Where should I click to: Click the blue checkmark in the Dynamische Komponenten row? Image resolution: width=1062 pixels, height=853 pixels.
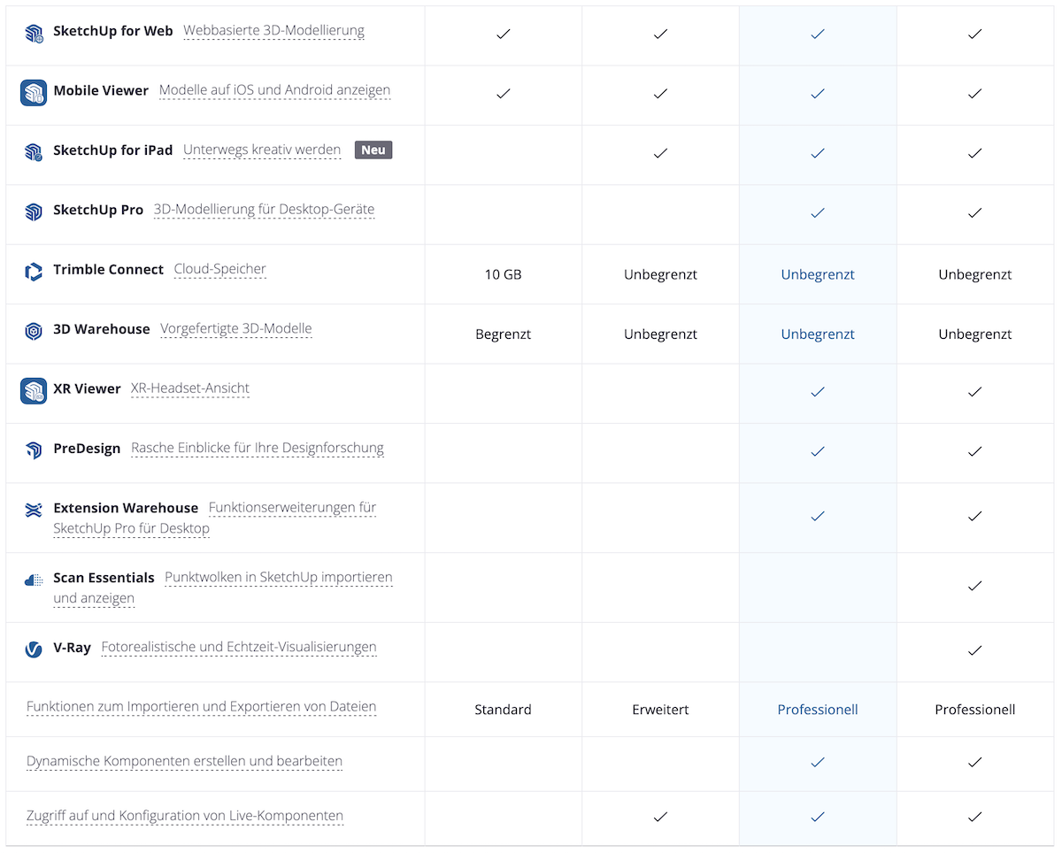pyautogui.click(x=818, y=762)
